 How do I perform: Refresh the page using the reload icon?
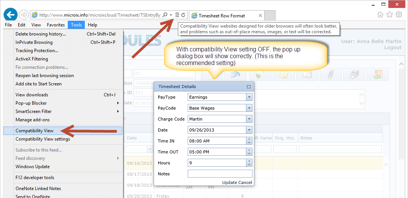[183, 15]
